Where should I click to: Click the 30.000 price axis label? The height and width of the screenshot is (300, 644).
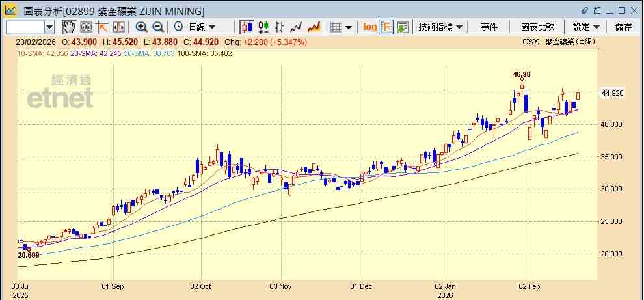tap(611, 189)
